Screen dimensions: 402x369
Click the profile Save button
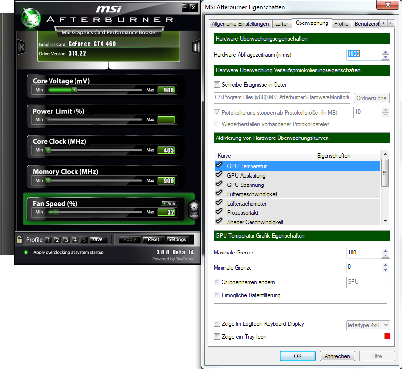(97, 239)
